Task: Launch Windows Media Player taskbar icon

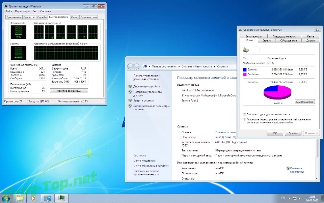Action: tap(33, 199)
